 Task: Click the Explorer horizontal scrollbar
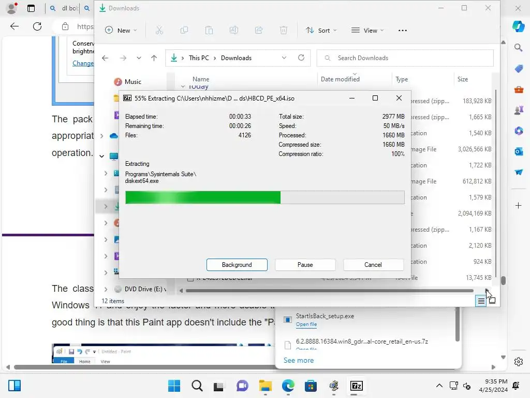pos(329,291)
